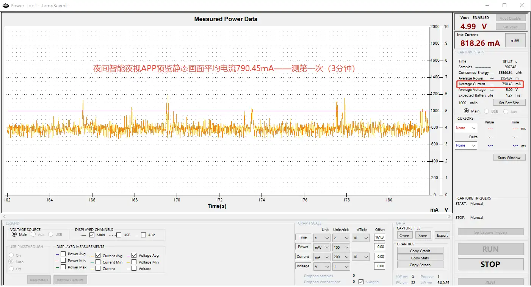Screen dimensions: 531x287
Task: Open the Power units/tick dropdown
Action: pyautogui.click(x=341, y=247)
